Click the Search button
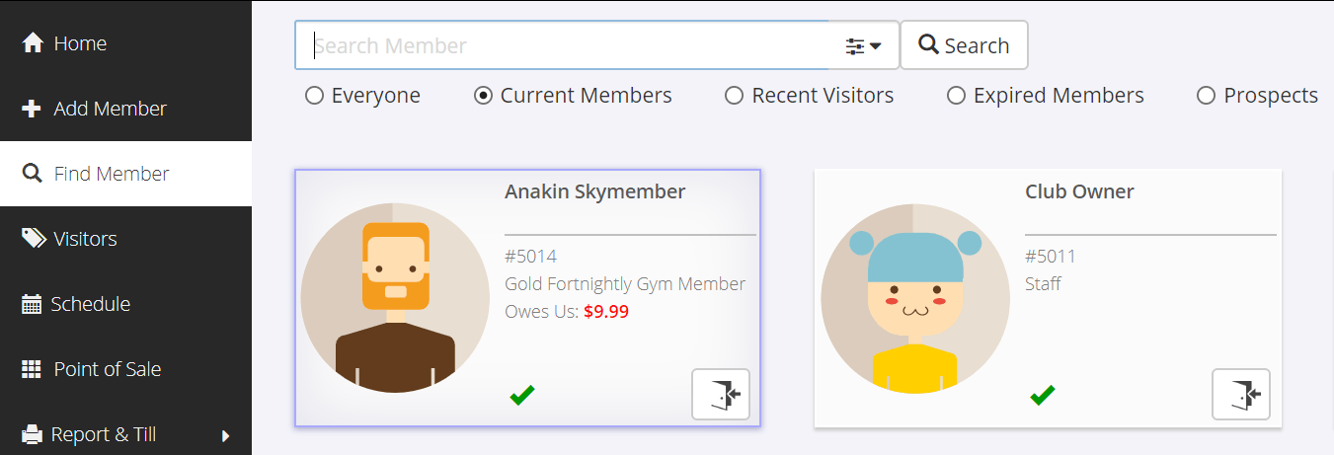The width and height of the screenshot is (1334, 455). 964,45
